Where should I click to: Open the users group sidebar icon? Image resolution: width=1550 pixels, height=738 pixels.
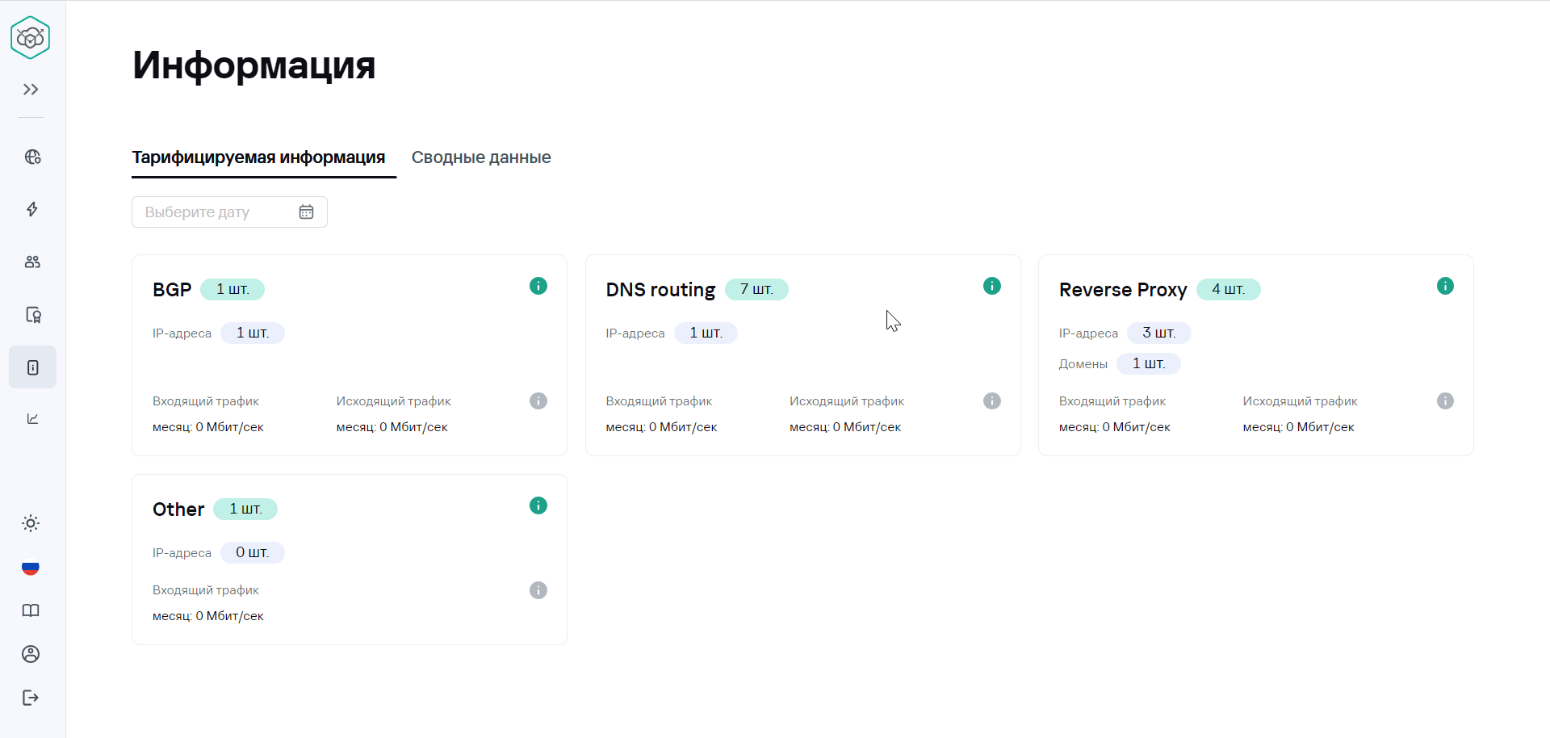(32, 262)
